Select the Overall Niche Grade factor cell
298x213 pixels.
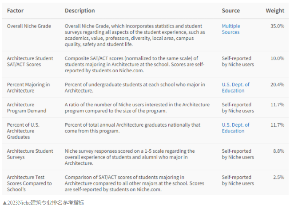coord(29,26)
